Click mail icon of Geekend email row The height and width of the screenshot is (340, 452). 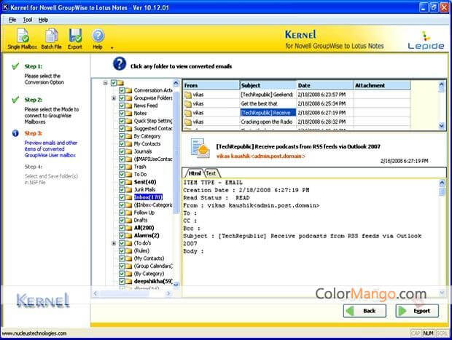click(188, 95)
